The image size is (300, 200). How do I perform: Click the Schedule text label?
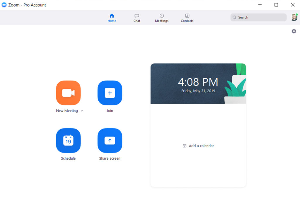tap(68, 158)
